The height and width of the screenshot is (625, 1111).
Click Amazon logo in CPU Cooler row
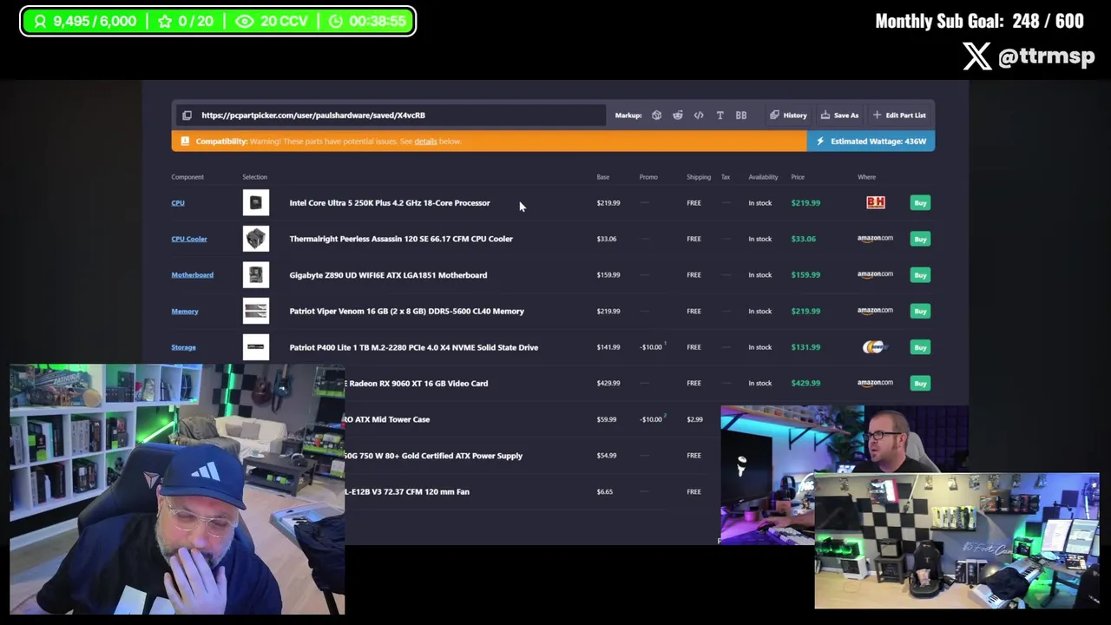click(875, 239)
